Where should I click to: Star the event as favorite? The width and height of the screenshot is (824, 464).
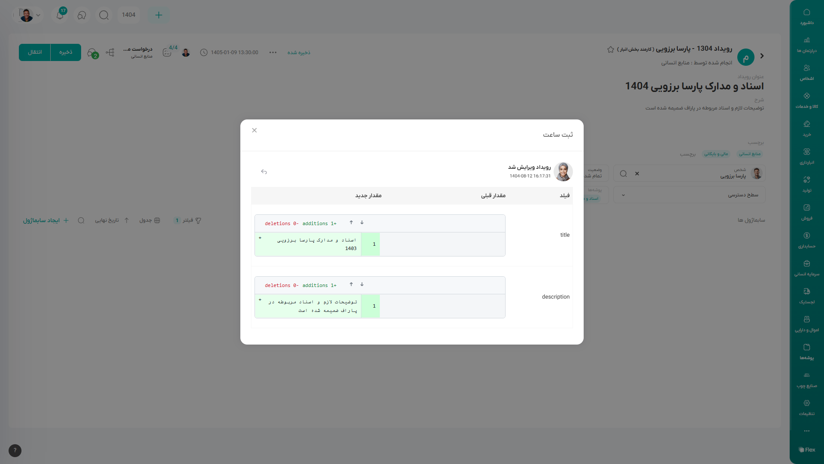(x=611, y=49)
